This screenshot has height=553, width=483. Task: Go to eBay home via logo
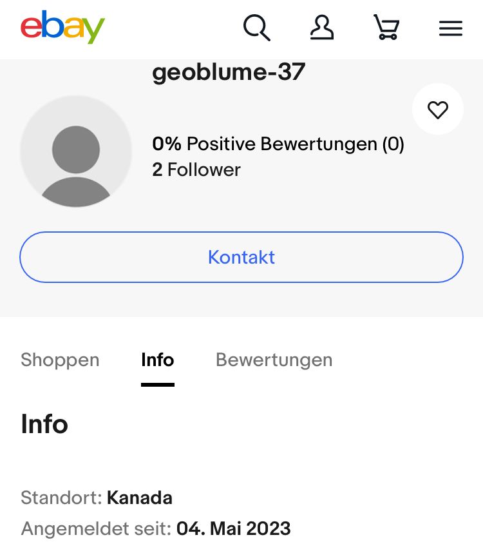[x=62, y=28]
